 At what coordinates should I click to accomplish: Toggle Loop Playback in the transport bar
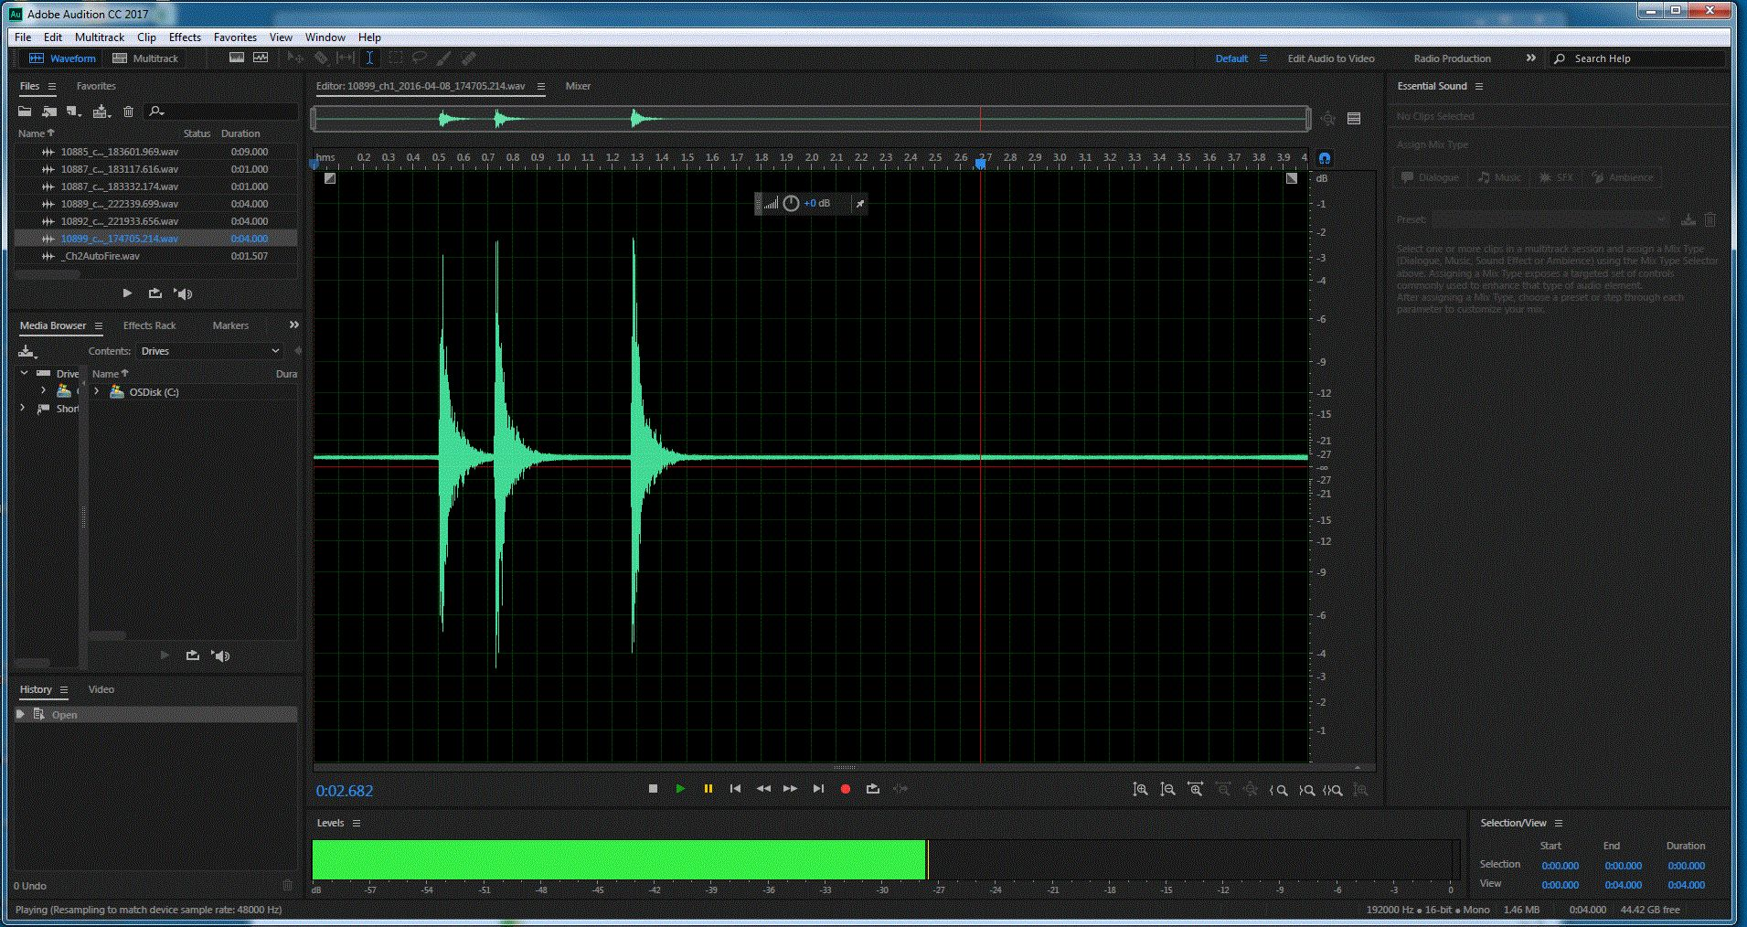coord(872,789)
